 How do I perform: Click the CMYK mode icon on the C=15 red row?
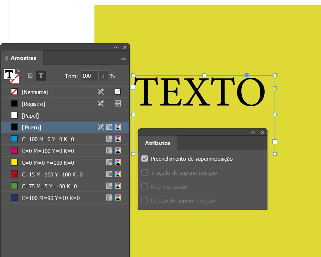pyautogui.click(x=118, y=174)
